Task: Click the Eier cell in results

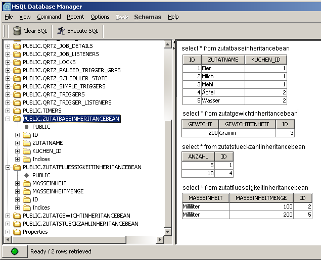Action: [x=223, y=68]
